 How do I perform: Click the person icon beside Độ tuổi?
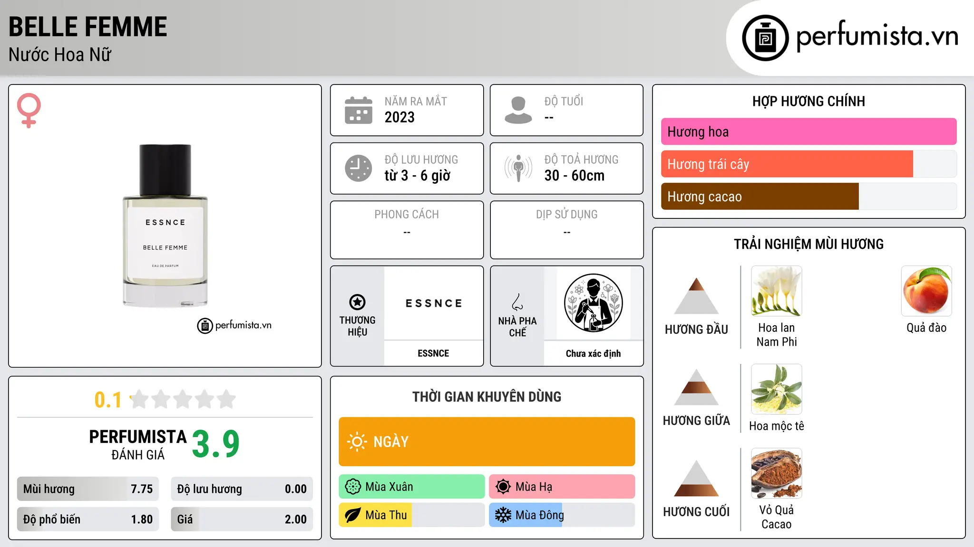(x=518, y=110)
